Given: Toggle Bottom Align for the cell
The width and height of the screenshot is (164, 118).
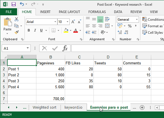Looking at the screenshot, I should pos(100,19).
